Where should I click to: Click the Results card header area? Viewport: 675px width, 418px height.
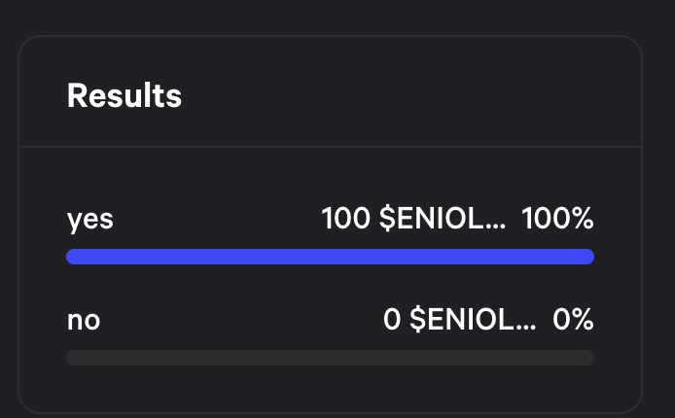pos(330,91)
